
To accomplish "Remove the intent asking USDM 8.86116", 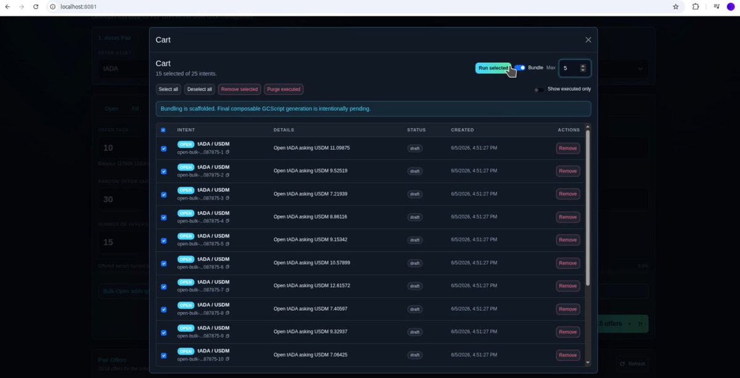I will click(568, 217).
